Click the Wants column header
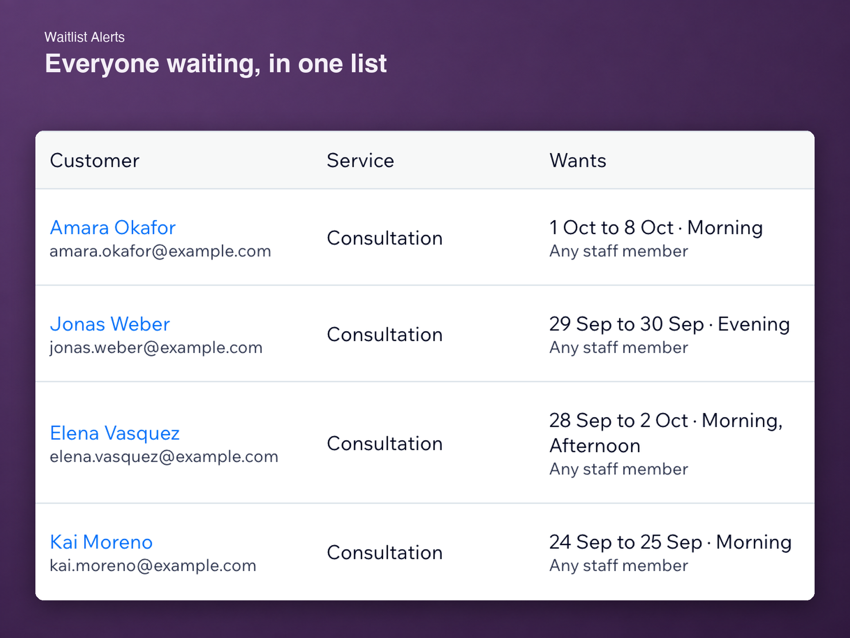The height and width of the screenshot is (638, 850). click(578, 160)
